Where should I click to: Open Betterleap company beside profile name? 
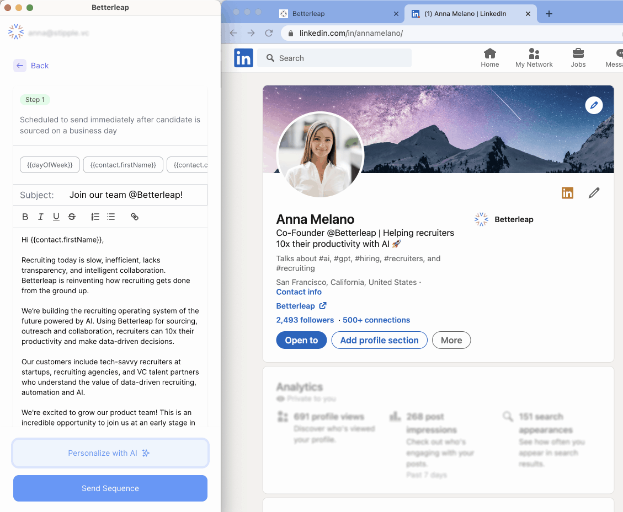tap(504, 219)
